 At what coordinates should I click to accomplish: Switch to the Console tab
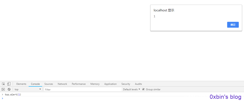pos(35,84)
